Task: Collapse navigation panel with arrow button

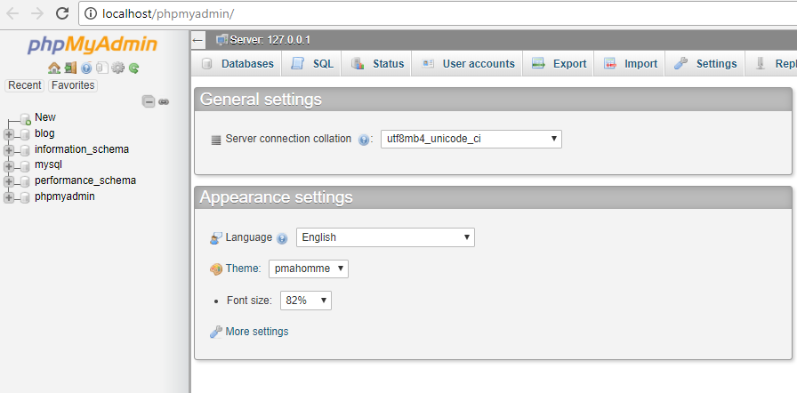Action: point(198,40)
